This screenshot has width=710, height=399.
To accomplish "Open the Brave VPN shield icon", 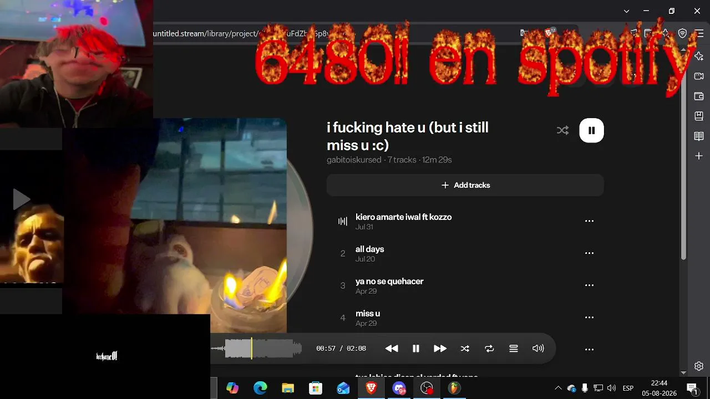I will pyautogui.click(x=682, y=33).
